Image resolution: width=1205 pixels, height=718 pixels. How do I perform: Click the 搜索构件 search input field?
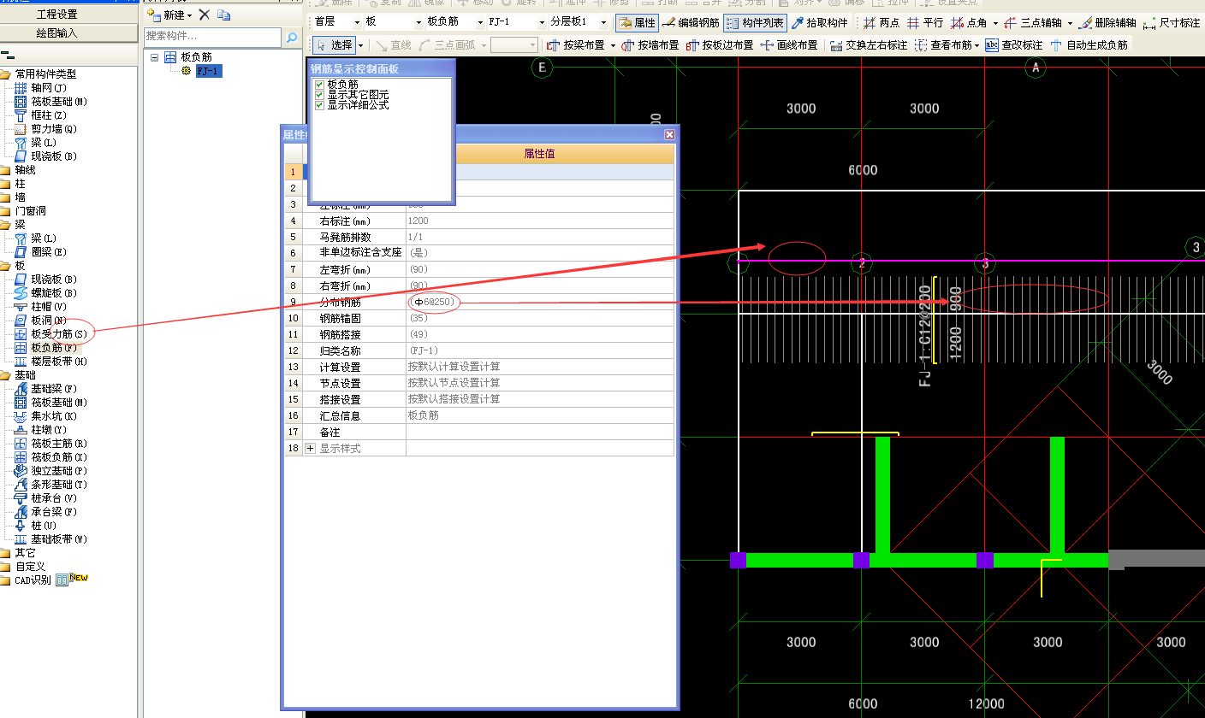click(x=212, y=37)
